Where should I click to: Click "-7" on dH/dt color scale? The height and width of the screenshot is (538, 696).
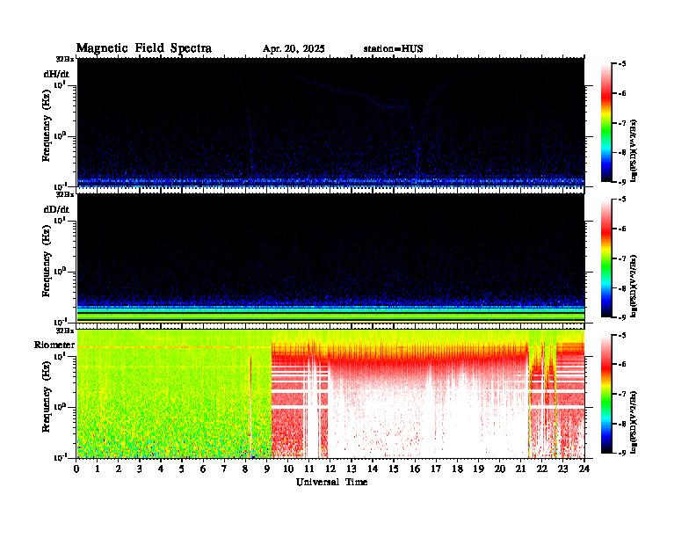point(622,123)
